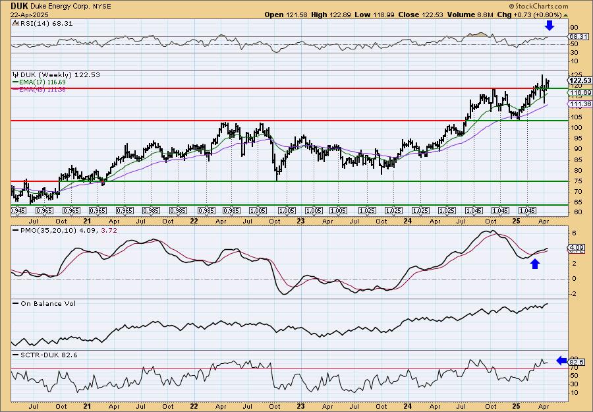Image resolution: width=593 pixels, height=412 pixels.
Task: Click the RSI(14) 68.31 panel label
Action: click(45, 23)
